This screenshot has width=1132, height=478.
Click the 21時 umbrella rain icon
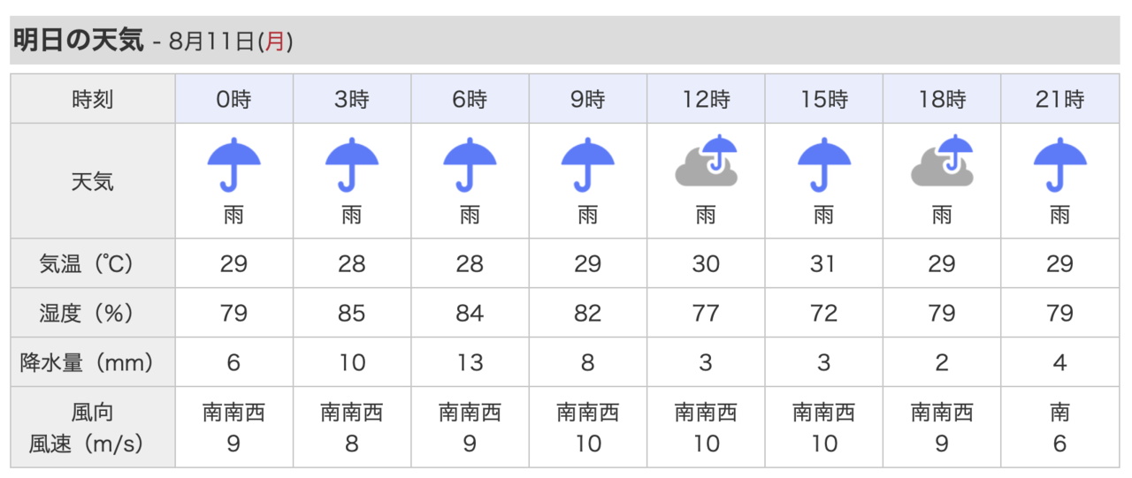coord(1060,165)
